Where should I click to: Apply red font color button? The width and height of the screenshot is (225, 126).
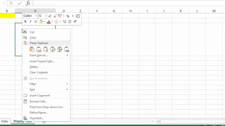pos(49,22)
